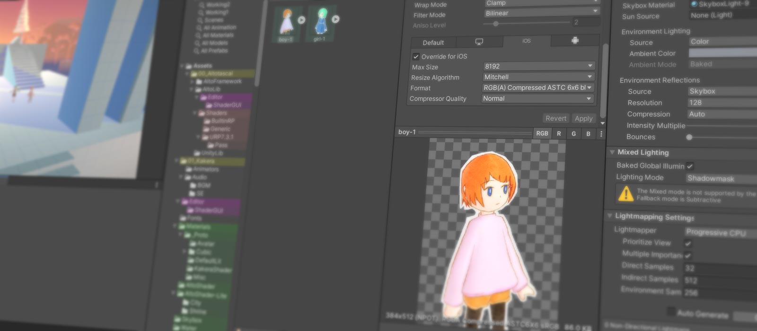Disable the Prioritize View checkbox
757x331 pixels.
point(688,244)
